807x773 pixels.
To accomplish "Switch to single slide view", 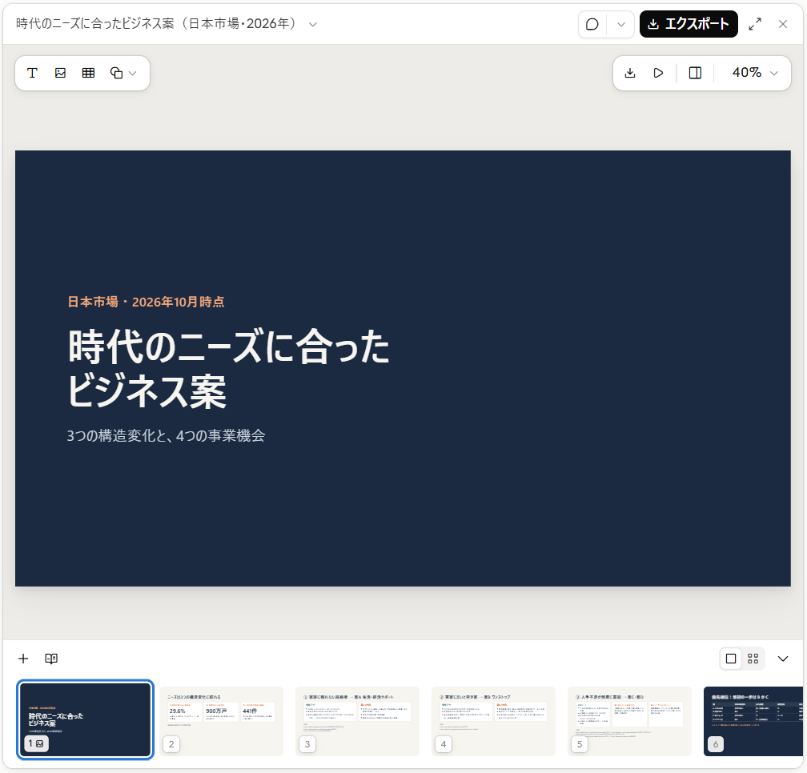I will (x=731, y=659).
